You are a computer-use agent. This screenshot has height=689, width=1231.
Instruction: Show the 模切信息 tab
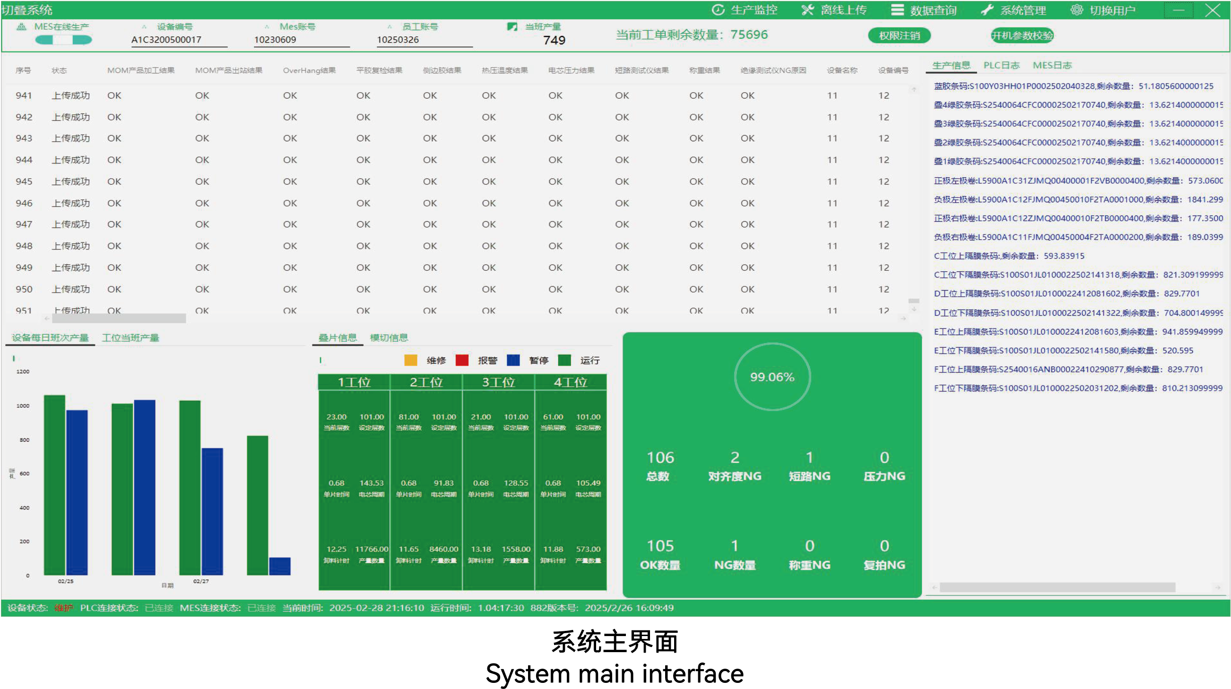tap(389, 338)
